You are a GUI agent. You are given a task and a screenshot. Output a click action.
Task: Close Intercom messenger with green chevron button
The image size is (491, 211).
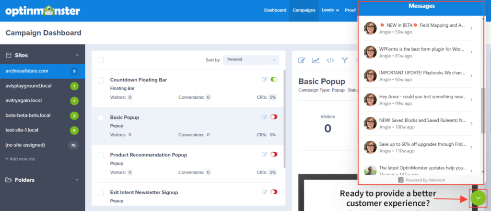click(478, 199)
